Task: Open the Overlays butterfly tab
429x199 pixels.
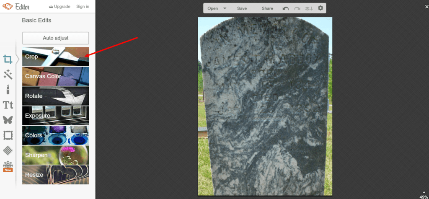Action: tap(8, 120)
